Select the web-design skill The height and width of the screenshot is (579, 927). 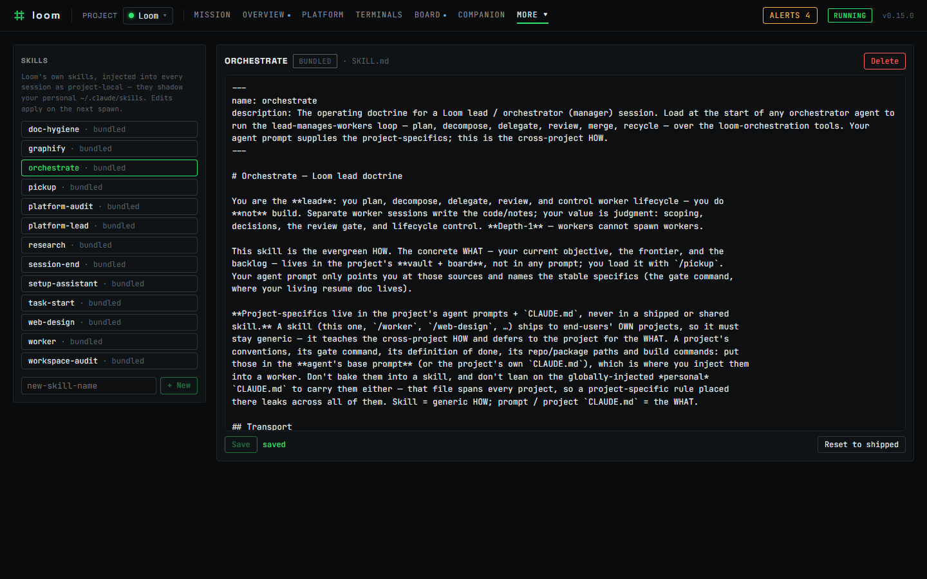pos(109,322)
